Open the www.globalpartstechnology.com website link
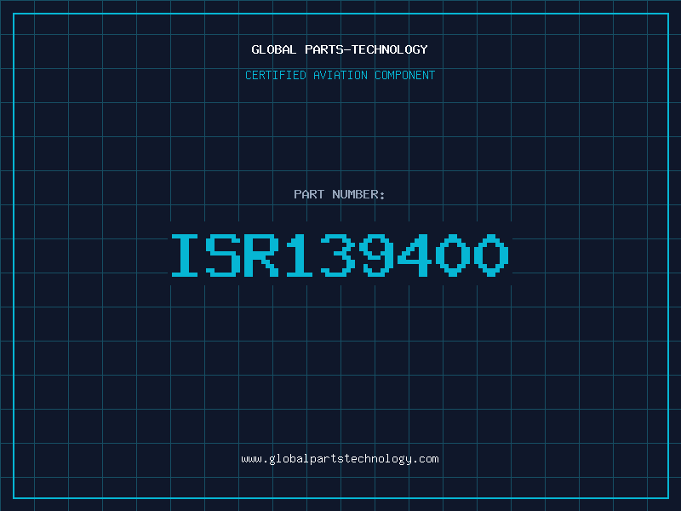The image size is (681, 511). pyautogui.click(x=340, y=459)
